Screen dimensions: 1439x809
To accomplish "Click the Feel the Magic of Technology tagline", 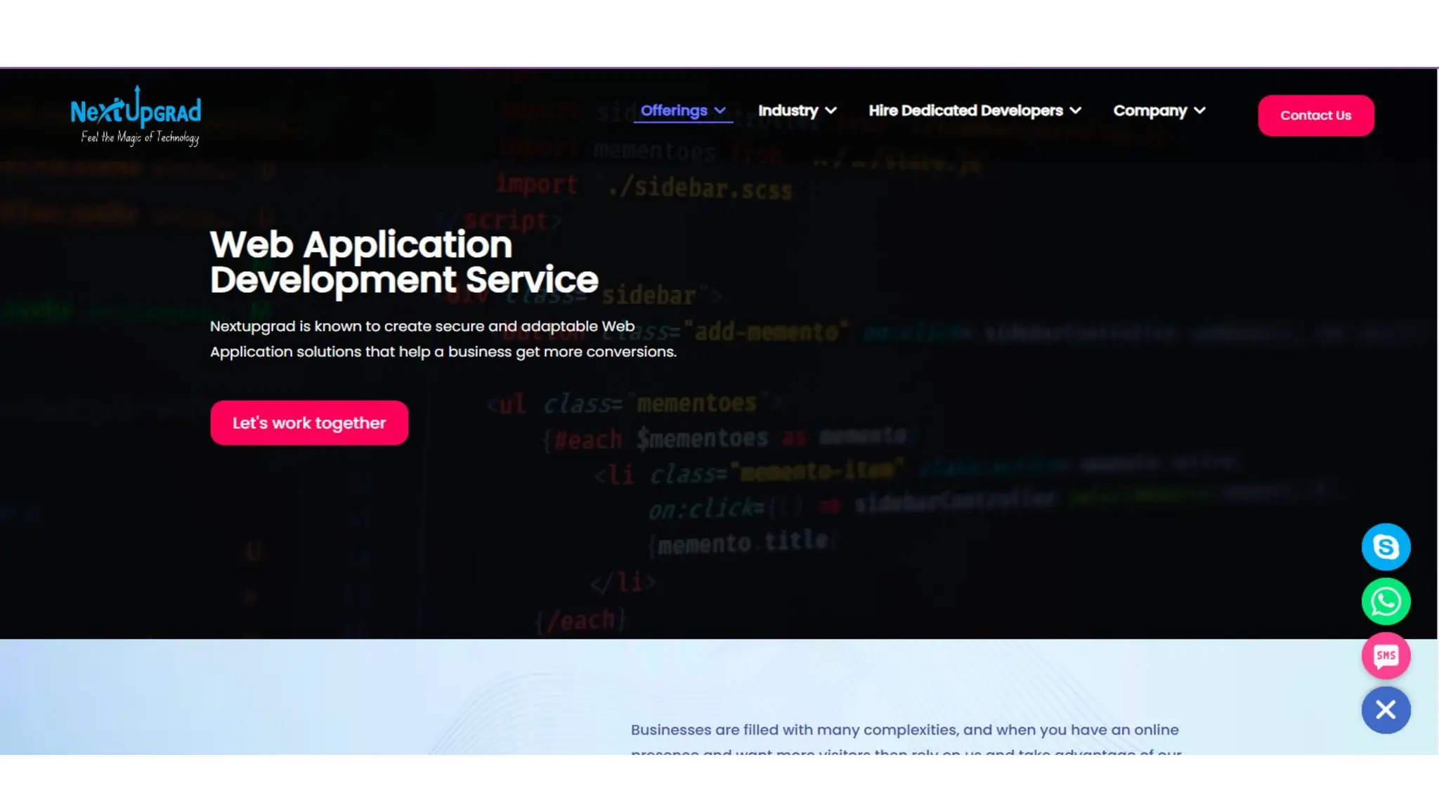I will point(140,137).
